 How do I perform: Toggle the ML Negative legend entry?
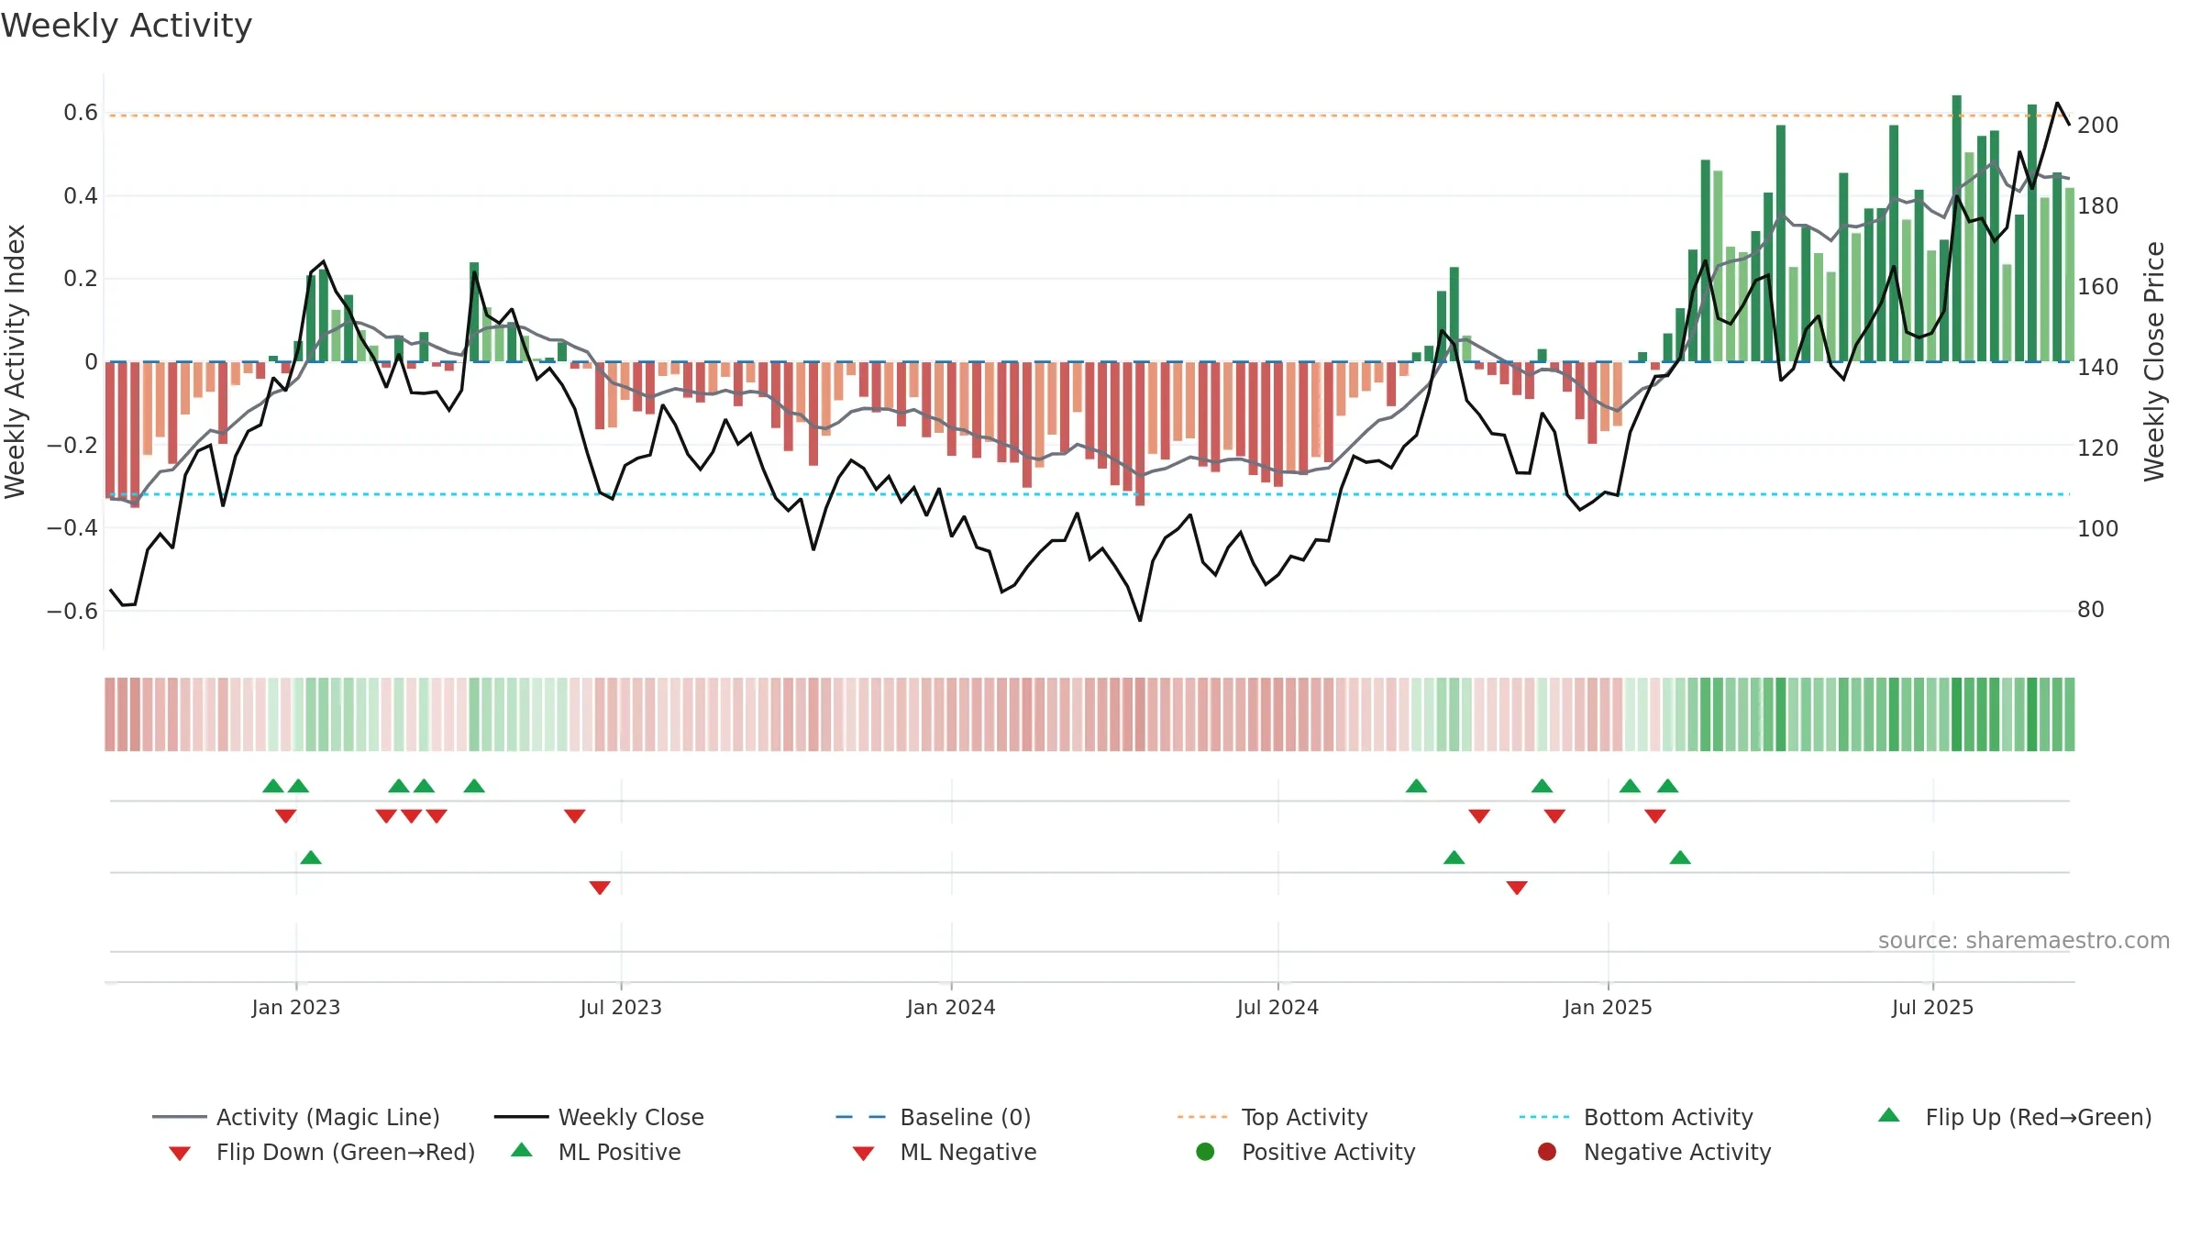coord(945,1152)
